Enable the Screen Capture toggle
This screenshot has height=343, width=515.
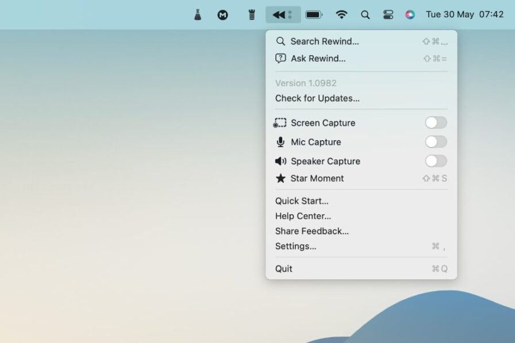point(436,123)
